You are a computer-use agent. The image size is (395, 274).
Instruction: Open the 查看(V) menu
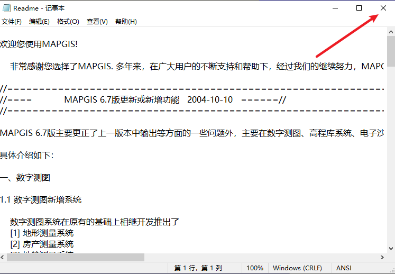[x=97, y=22]
